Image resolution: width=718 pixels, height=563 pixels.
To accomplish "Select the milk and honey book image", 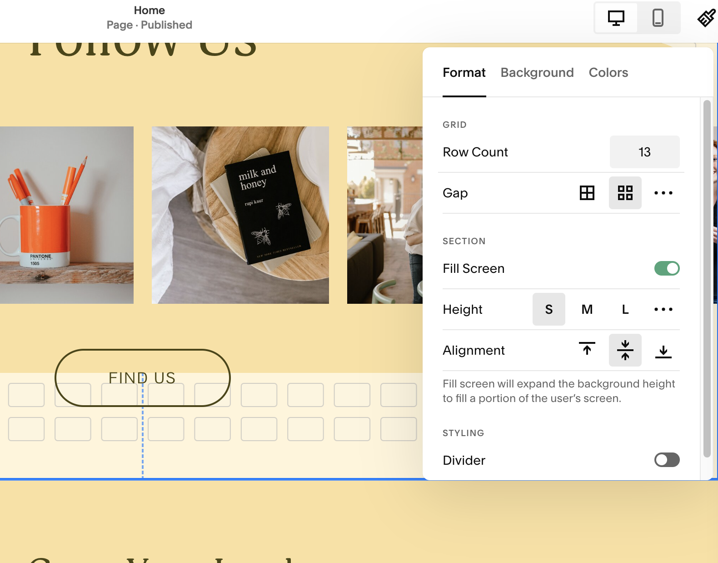I will click(x=240, y=215).
